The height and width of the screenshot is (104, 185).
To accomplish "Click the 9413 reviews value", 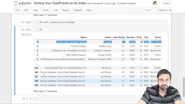I will [132, 68].
